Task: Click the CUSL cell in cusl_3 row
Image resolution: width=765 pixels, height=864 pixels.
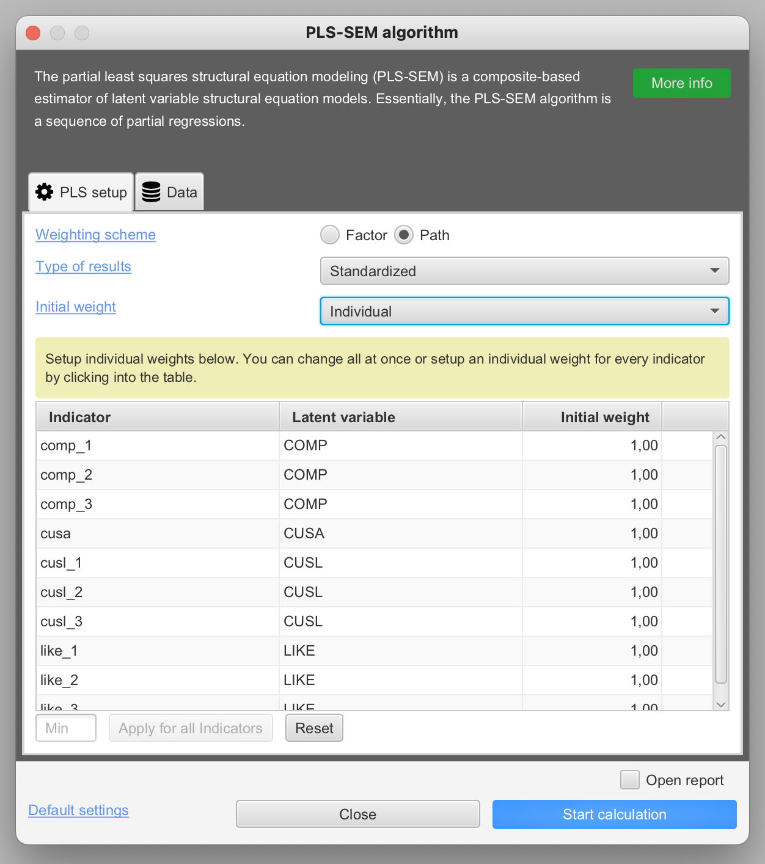Action: 401,621
